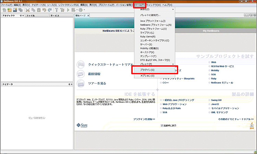257x154 pixels.
Task: Choose Ruby Gems(R) menu entry
Action: [155, 37]
